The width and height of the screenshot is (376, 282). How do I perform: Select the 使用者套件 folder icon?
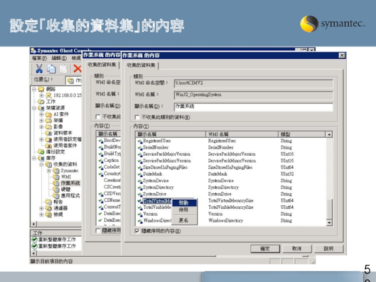coord(48,145)
